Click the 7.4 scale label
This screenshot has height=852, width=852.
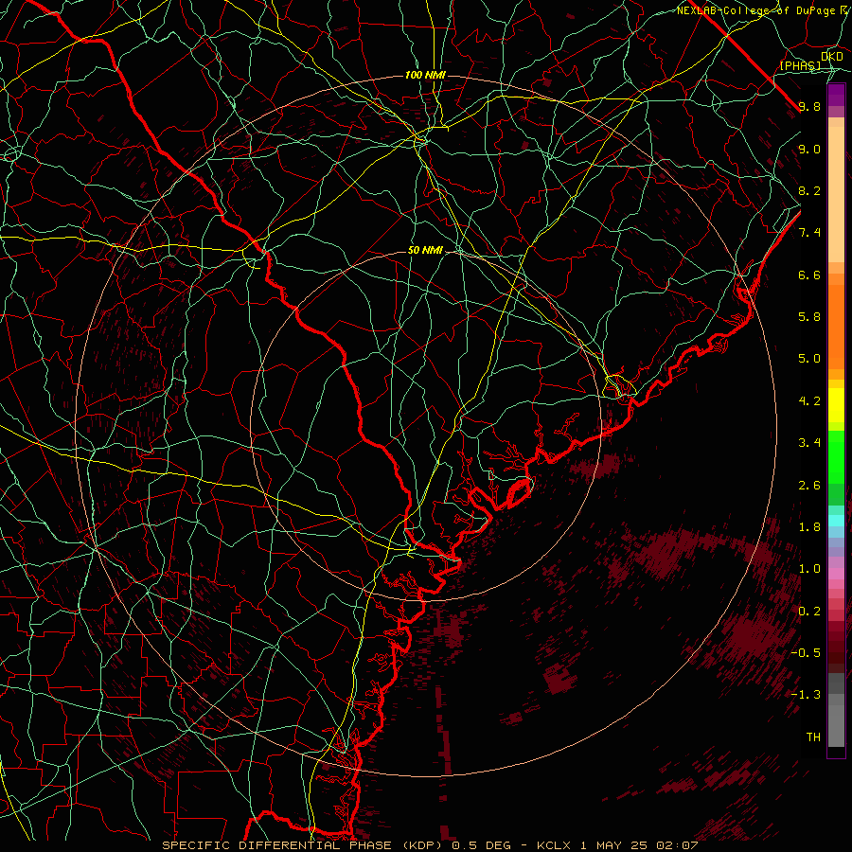tap(809, 233)
